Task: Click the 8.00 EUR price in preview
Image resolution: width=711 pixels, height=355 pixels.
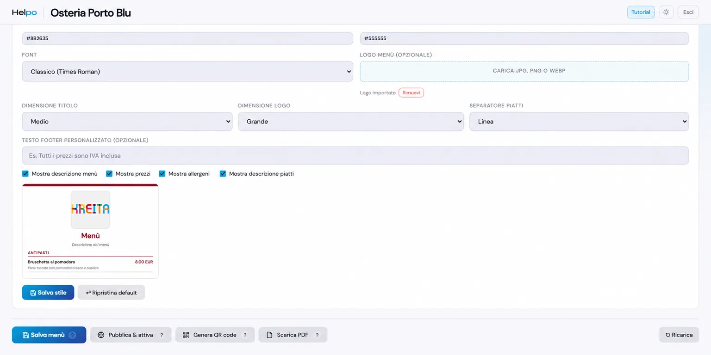Action: (144, 262)
